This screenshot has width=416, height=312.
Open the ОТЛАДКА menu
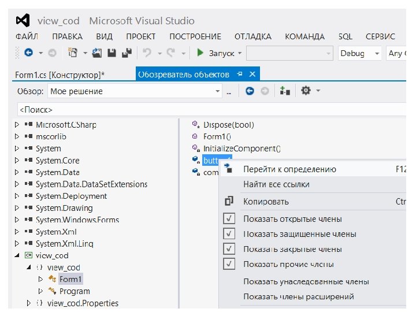pos(253,36)
